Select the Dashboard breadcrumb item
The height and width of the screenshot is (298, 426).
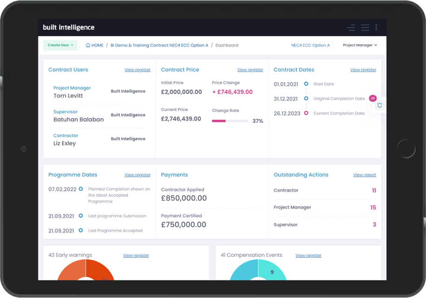227,45
